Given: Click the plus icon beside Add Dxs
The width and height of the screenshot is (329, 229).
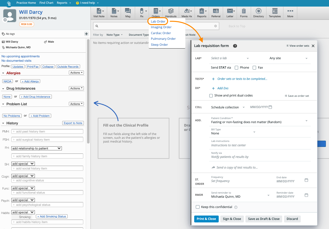Looking at the screenshot, I should pos(213,88).
